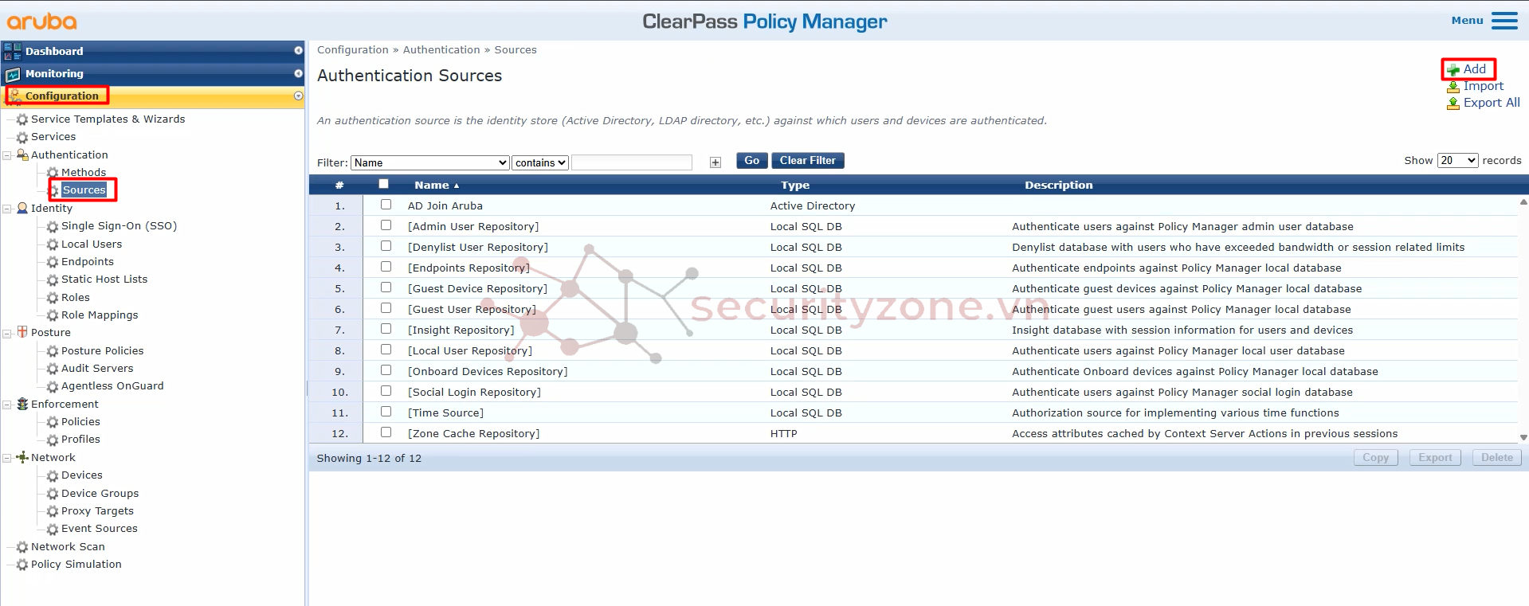The width and height of the screenshot is (1529, 606).
Task: Click the Enforcement icon in tree
Action: click(x=22, y=404)
